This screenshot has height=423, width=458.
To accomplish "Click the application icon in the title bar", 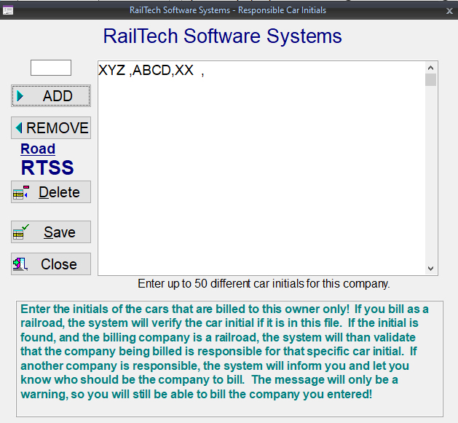I will tap(8, 10).
